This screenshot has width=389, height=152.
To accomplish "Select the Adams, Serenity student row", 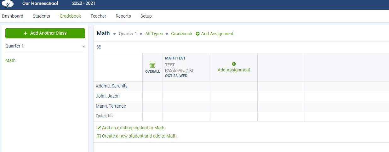I will (112, 86).
